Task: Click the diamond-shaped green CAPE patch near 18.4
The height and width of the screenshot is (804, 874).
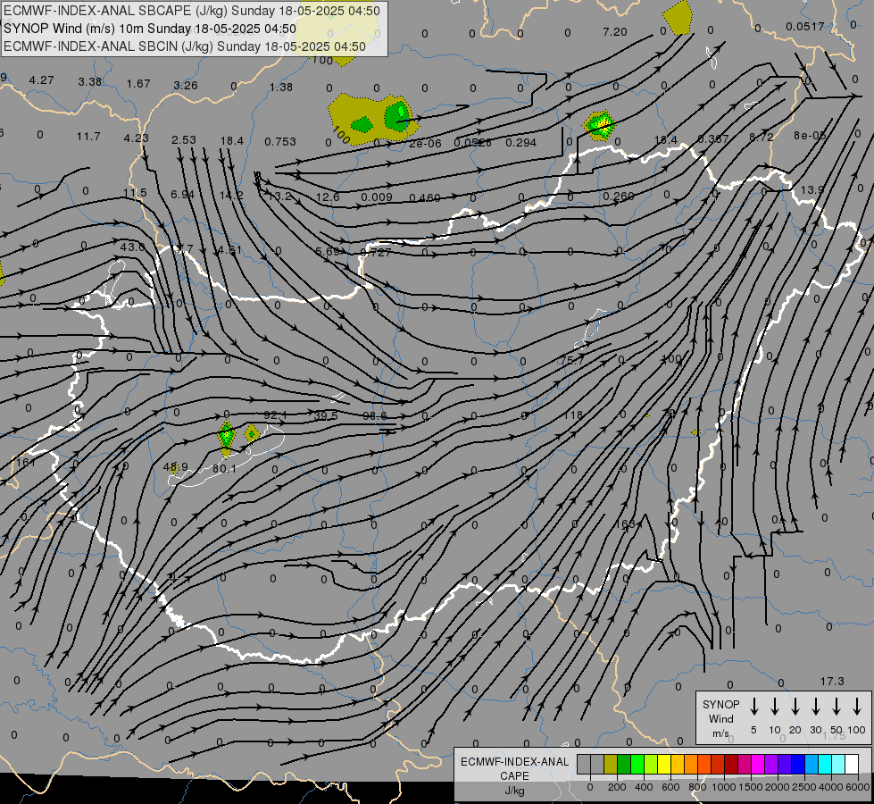Action: tap(600, 125)
